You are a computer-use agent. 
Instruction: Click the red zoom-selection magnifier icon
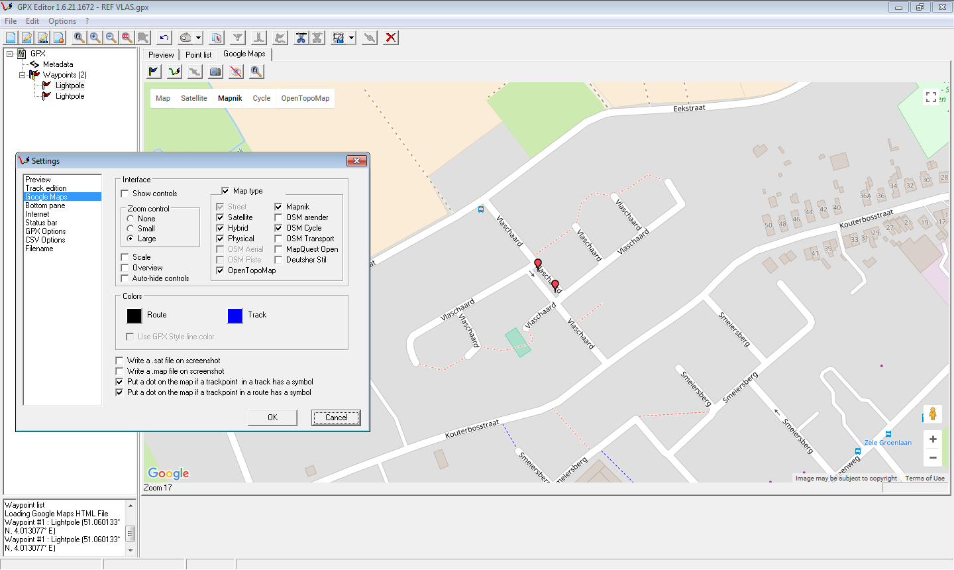[x=127, y=38]
